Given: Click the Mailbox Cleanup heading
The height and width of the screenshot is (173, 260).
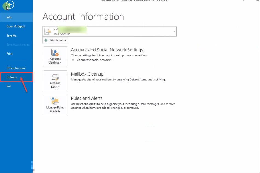Looking at the screenshot, I should (x=87, y=74).
